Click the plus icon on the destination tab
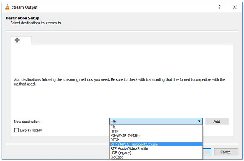 (17, 40)
